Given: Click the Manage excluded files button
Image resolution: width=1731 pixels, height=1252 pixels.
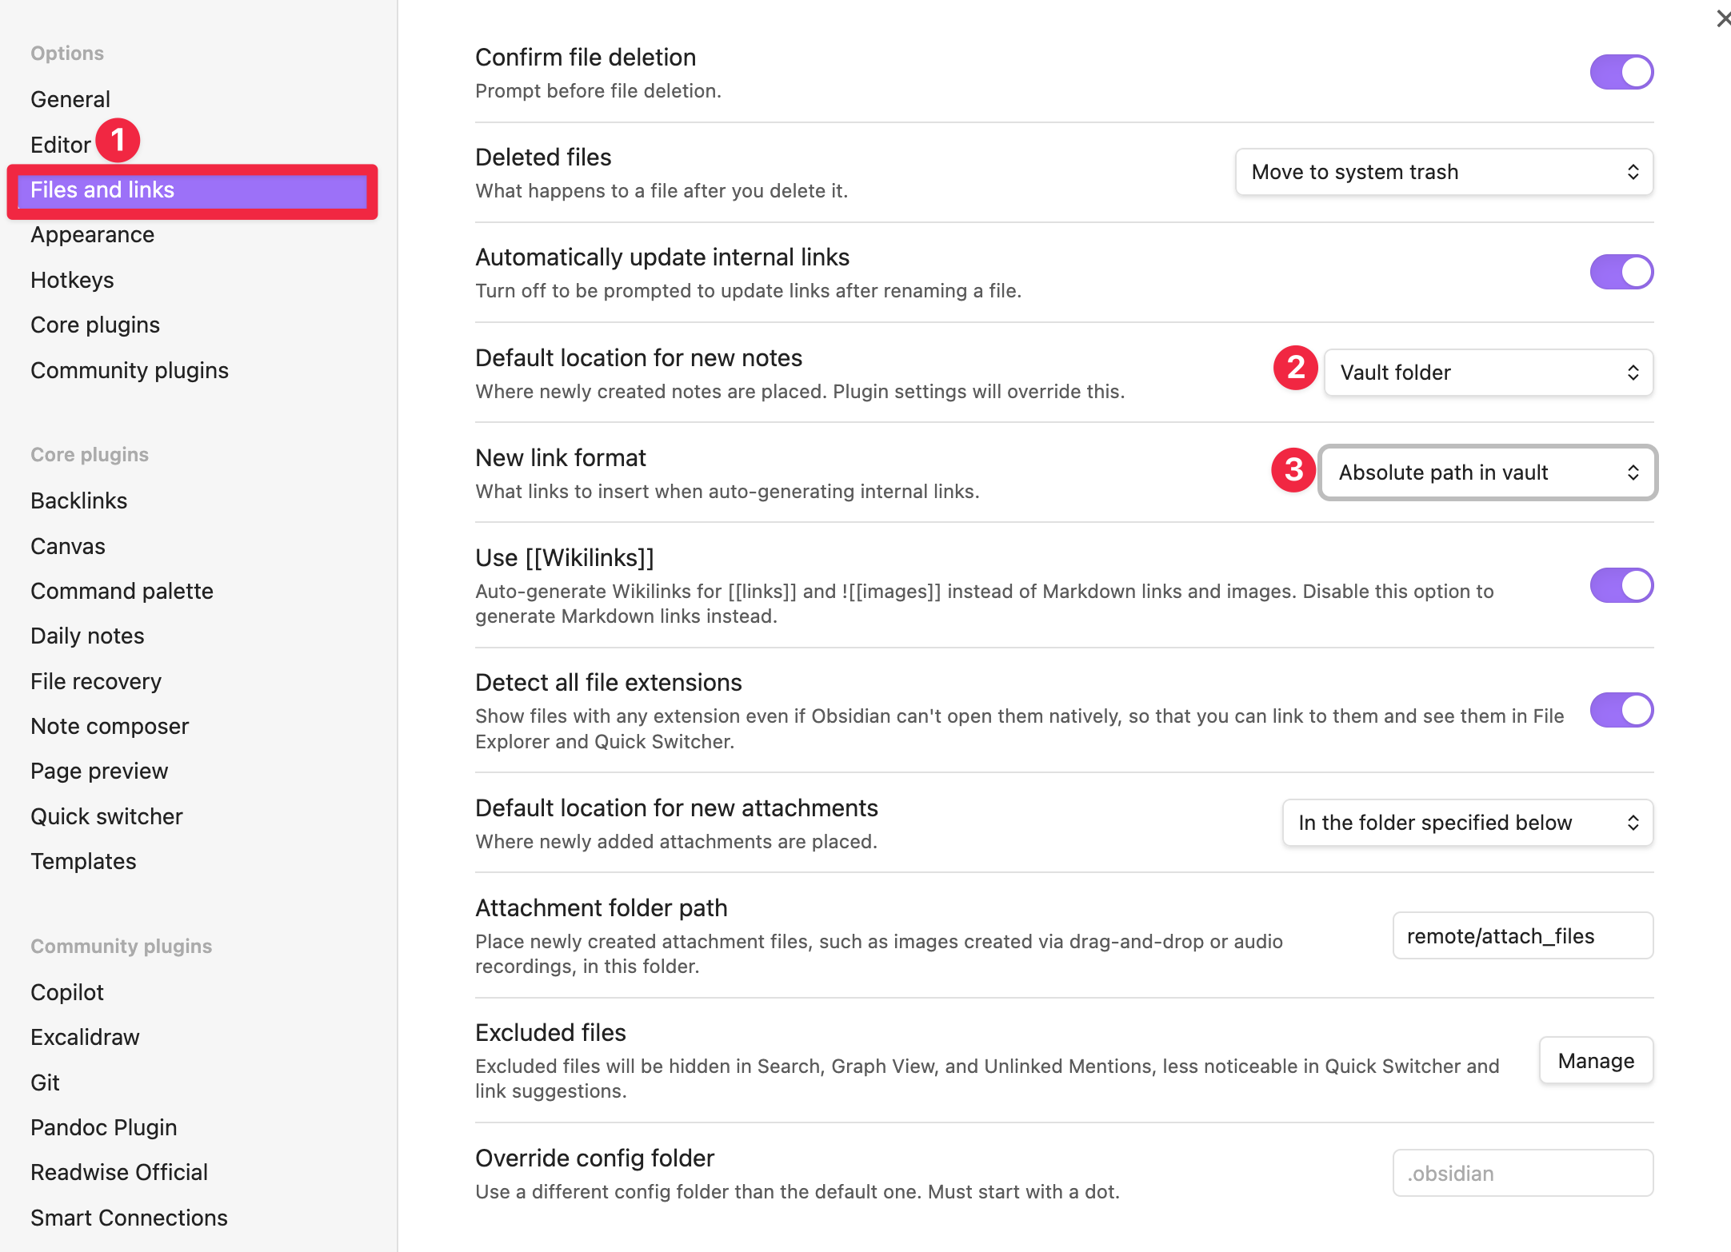Looking at the screenshot, I should pos(1596,1062).
